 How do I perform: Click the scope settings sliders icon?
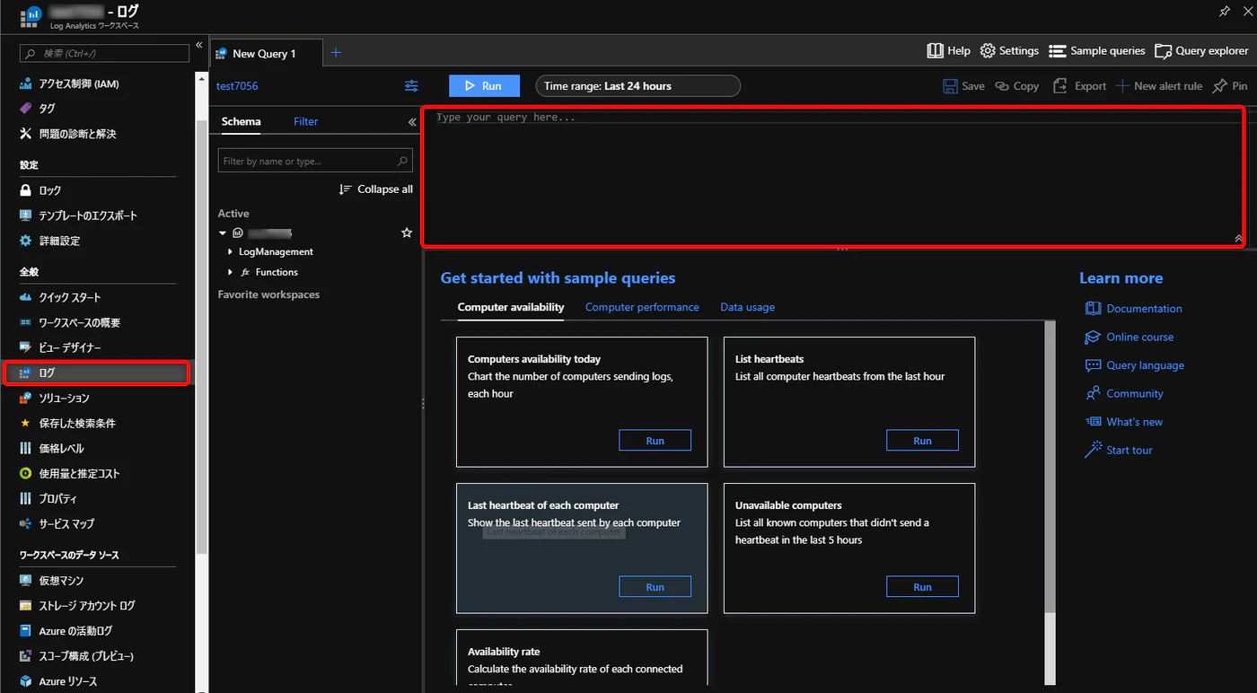pyautogui.click(x=411, y=86)
